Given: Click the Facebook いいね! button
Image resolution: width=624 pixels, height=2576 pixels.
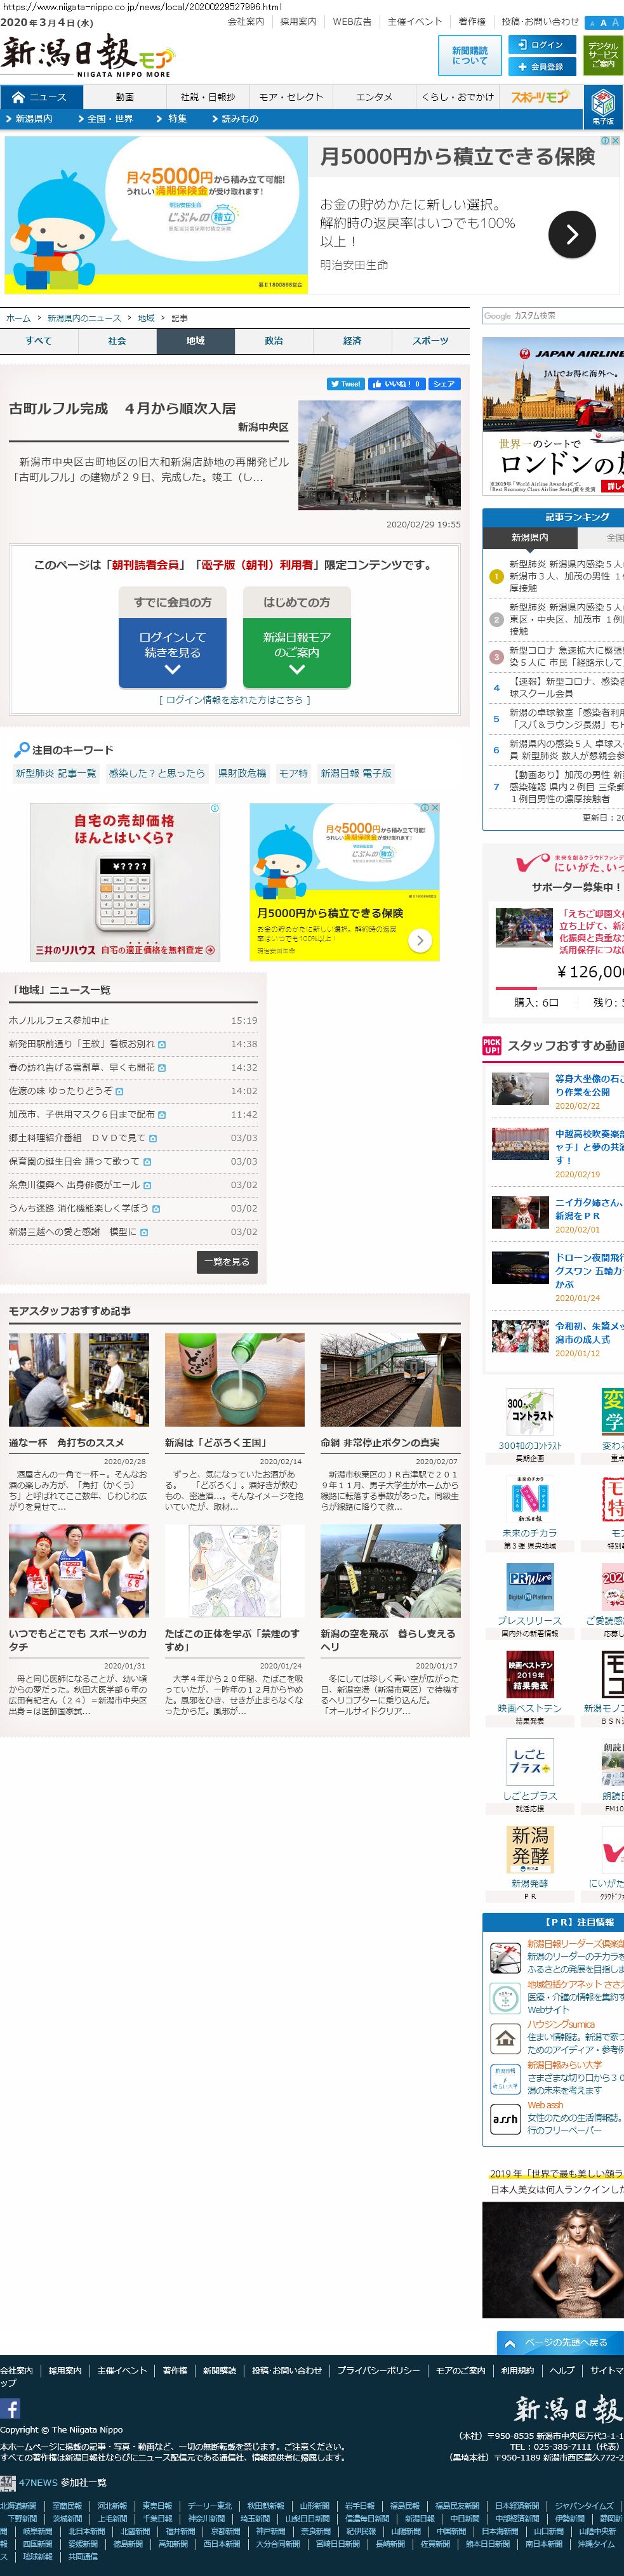Looking at the screenshot, I should point(396,384).
